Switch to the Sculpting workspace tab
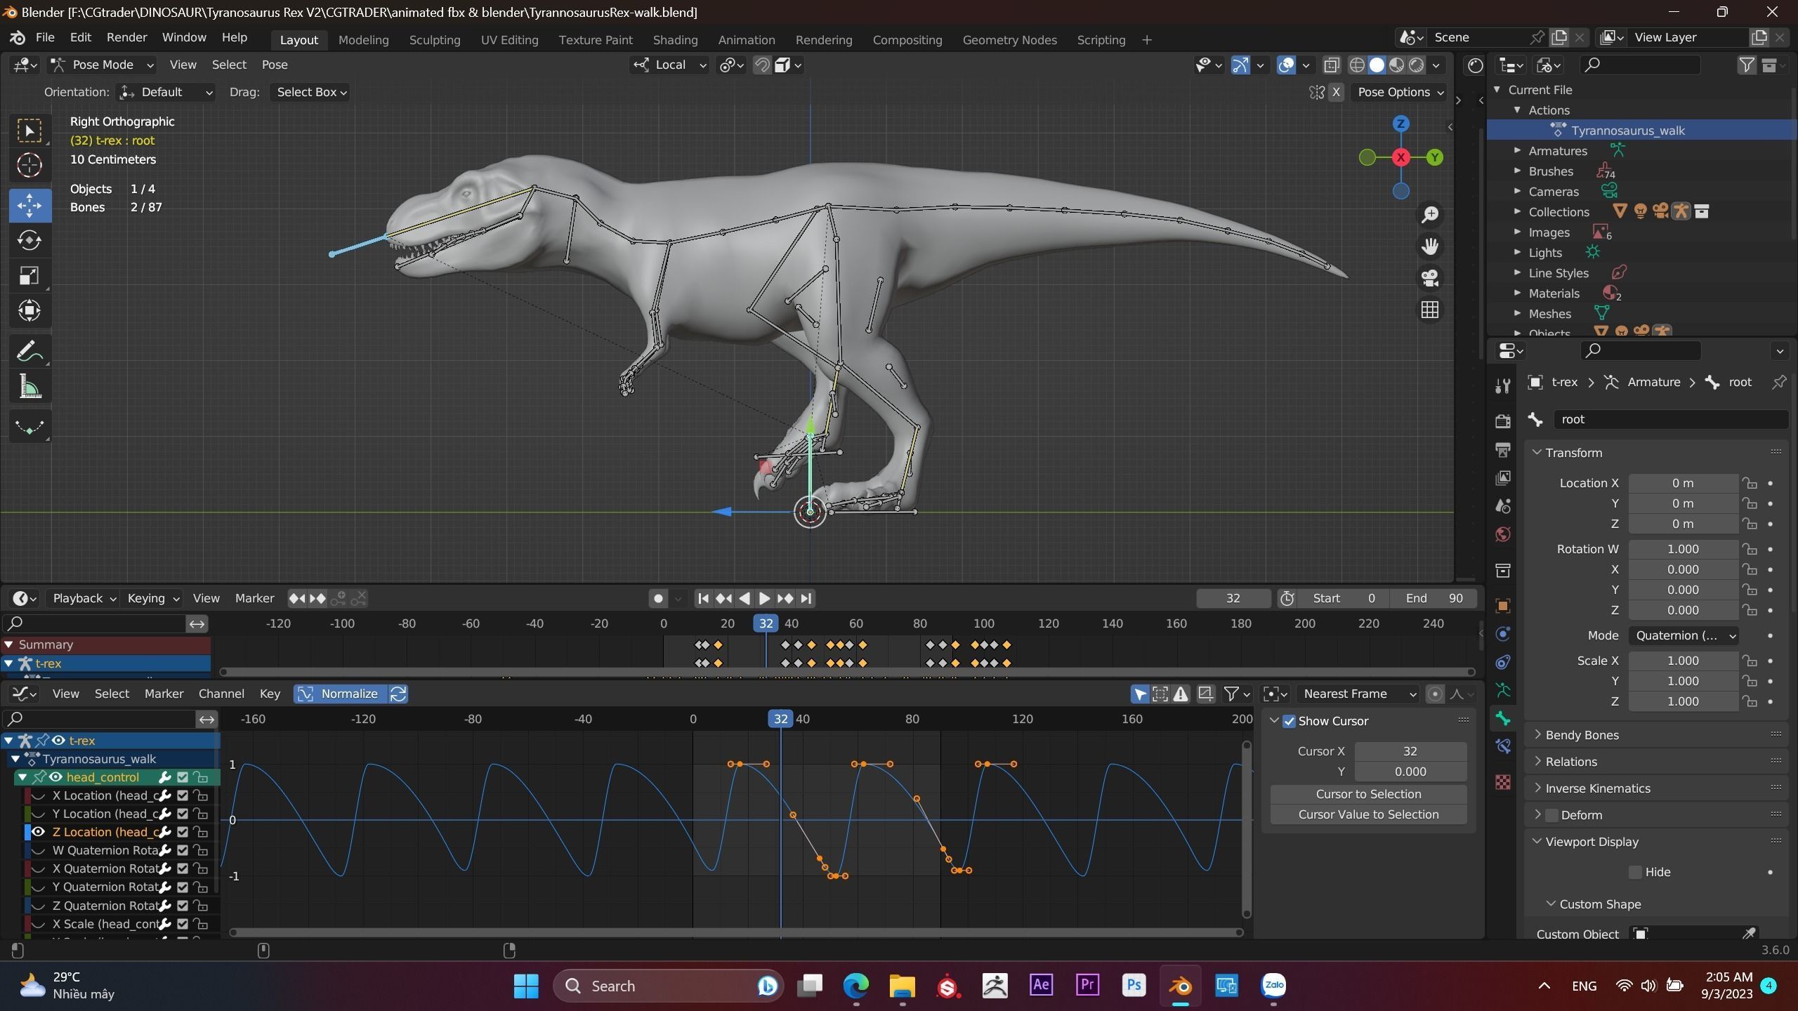Viewport: 1798px width, 1011px height. tap(435, 40)
